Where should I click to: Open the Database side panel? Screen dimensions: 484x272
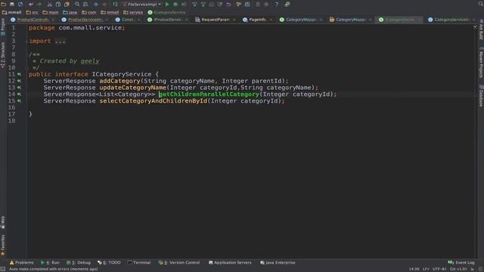point(481,96)
